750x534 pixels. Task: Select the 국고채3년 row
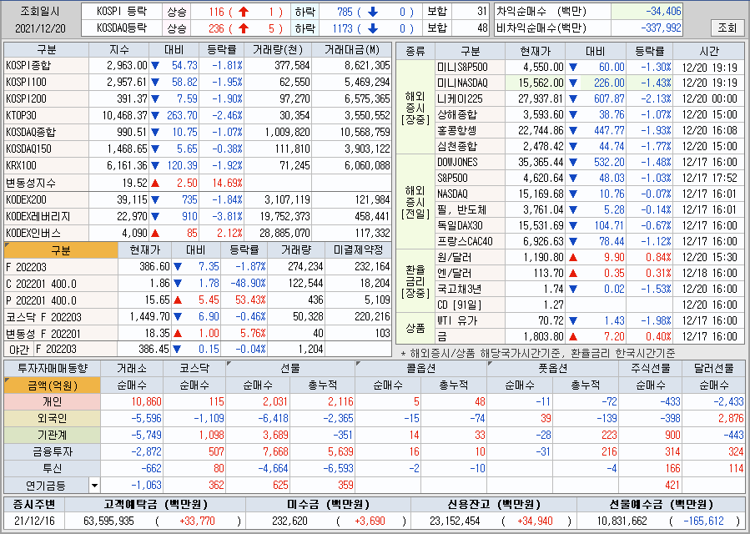[x=590, y=289]
